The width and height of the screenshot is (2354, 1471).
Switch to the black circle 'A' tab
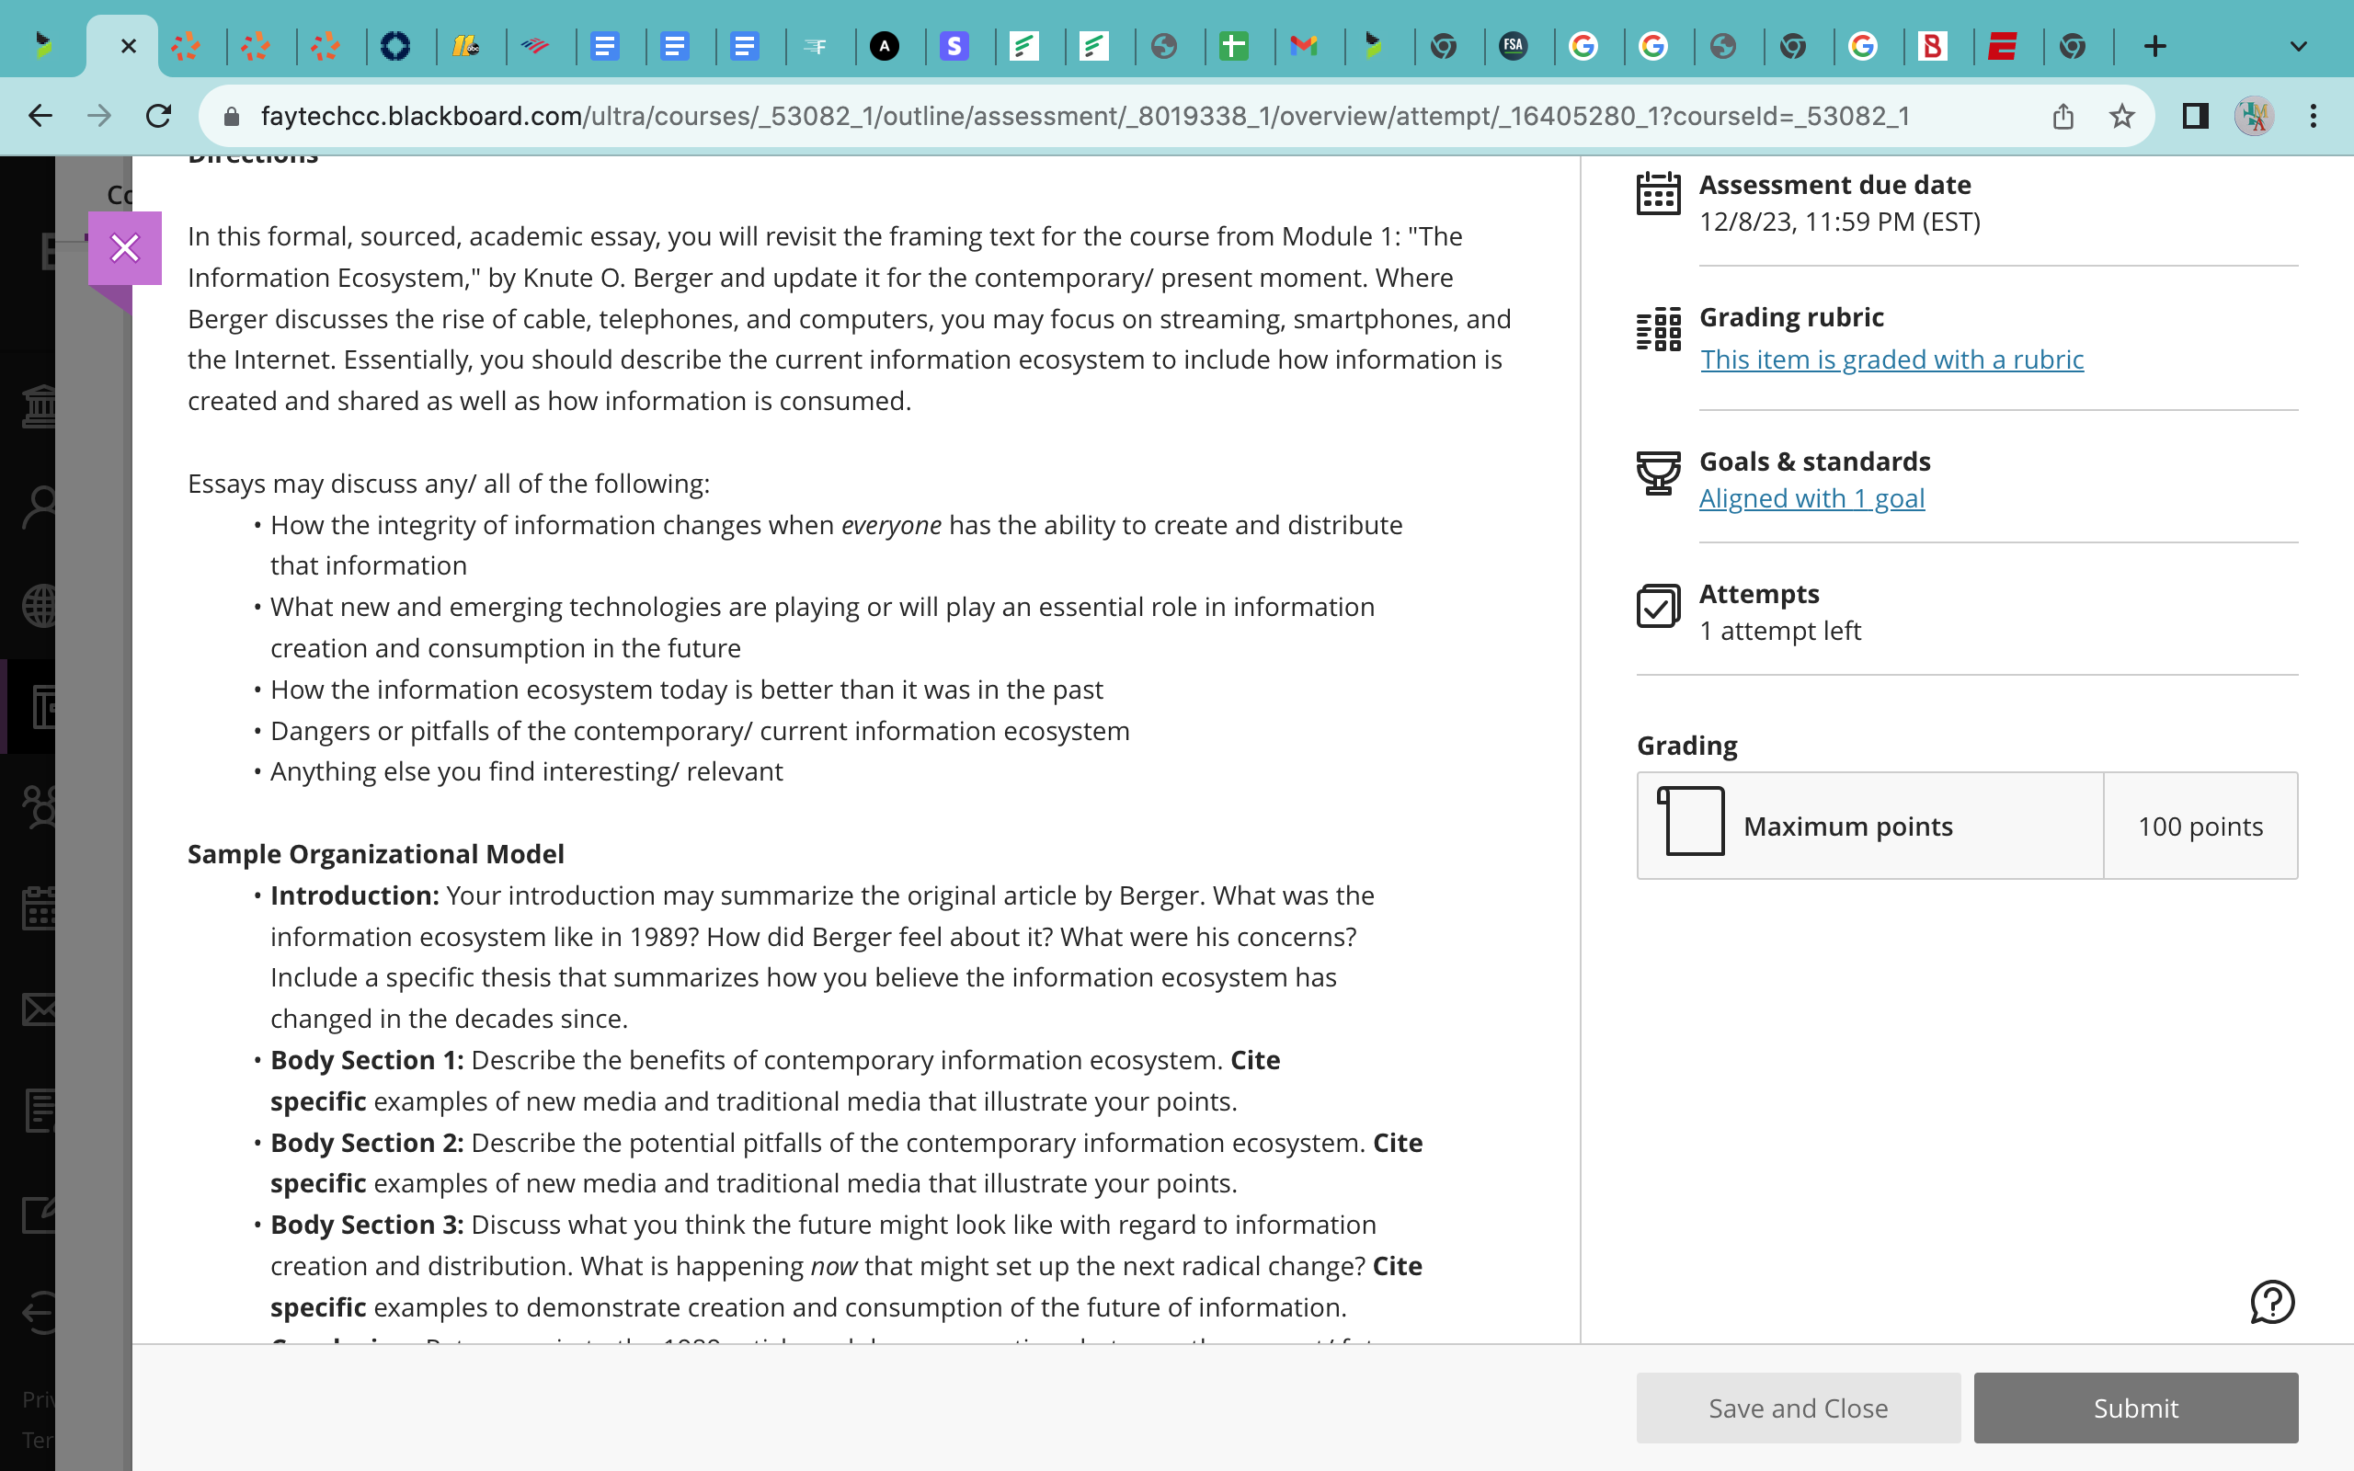pos(885,46)
